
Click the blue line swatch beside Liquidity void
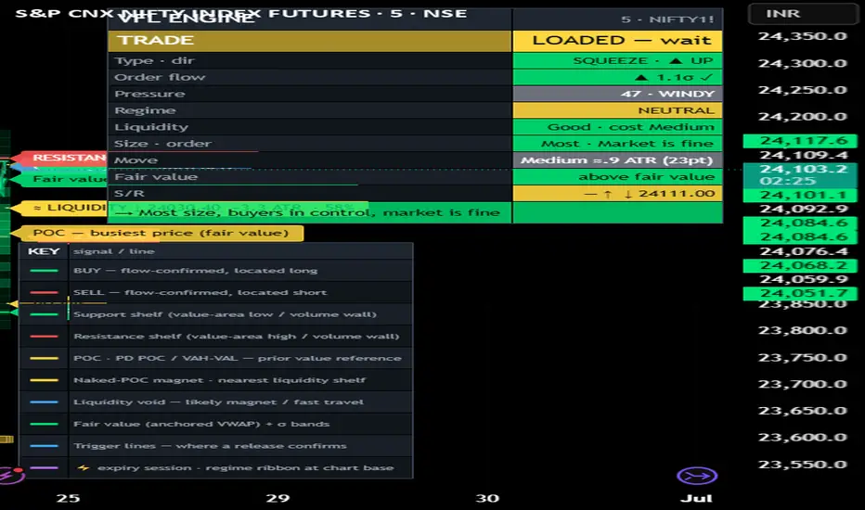click(x=45, y=402)
